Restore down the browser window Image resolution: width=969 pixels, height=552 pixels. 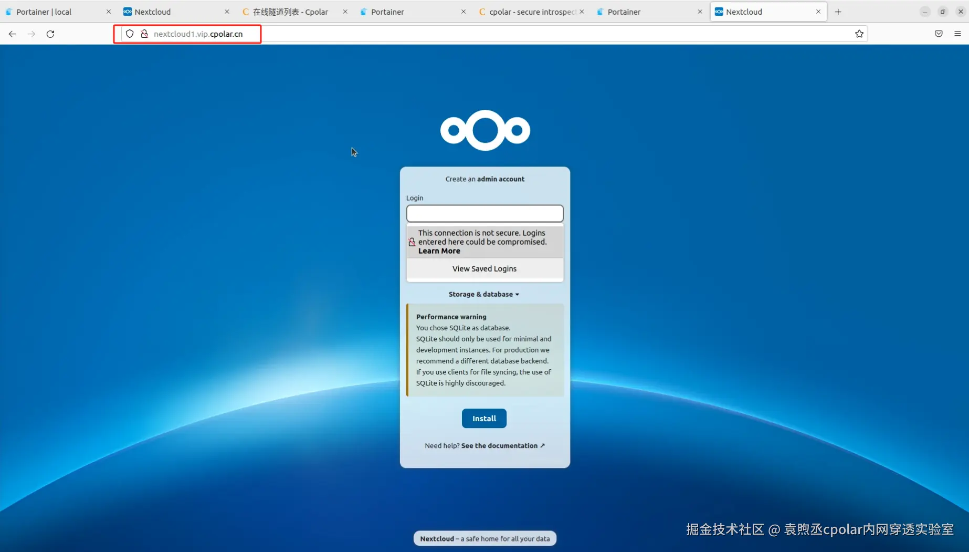943,12
